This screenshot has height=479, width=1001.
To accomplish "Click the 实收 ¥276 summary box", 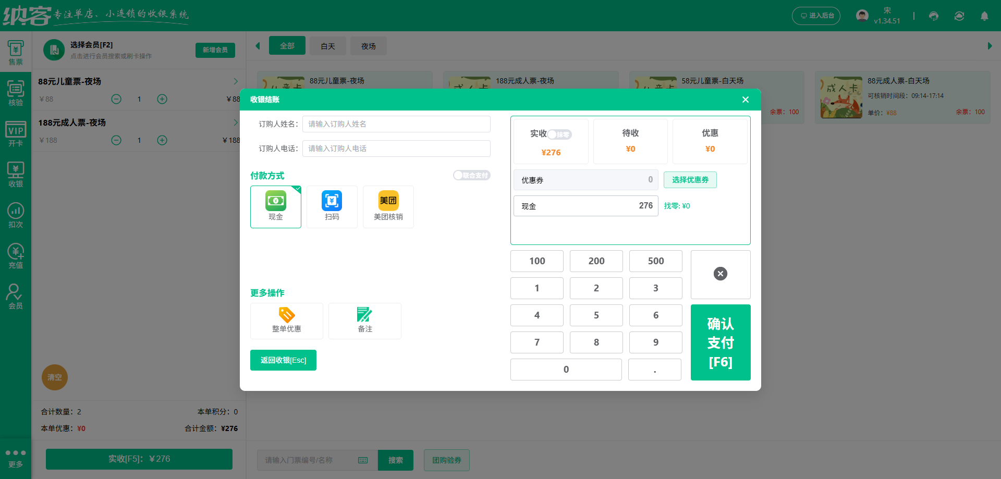I will click(551, 141).
